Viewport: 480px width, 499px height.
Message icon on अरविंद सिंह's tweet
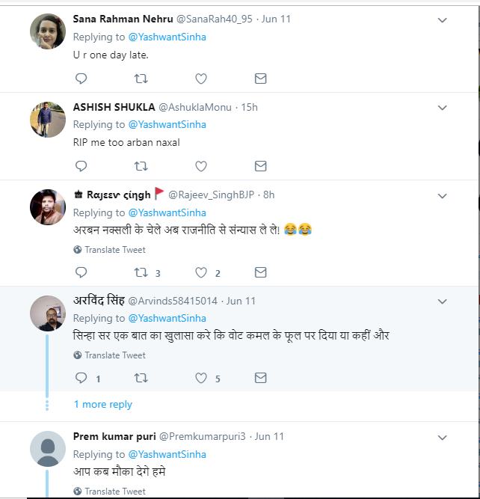[260, 379]
